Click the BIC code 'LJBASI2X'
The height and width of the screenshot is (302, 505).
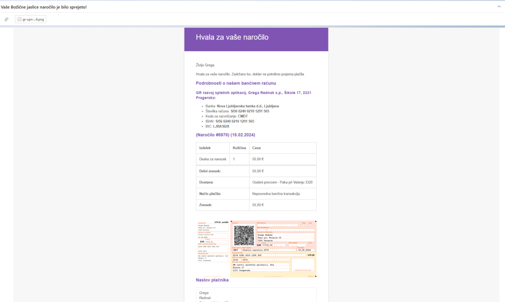(x=221, y=125)
